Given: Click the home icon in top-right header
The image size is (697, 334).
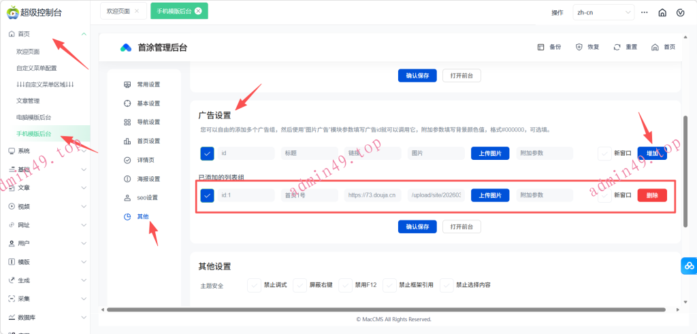Looking at the screenshot, I should (x=662, y=12).
